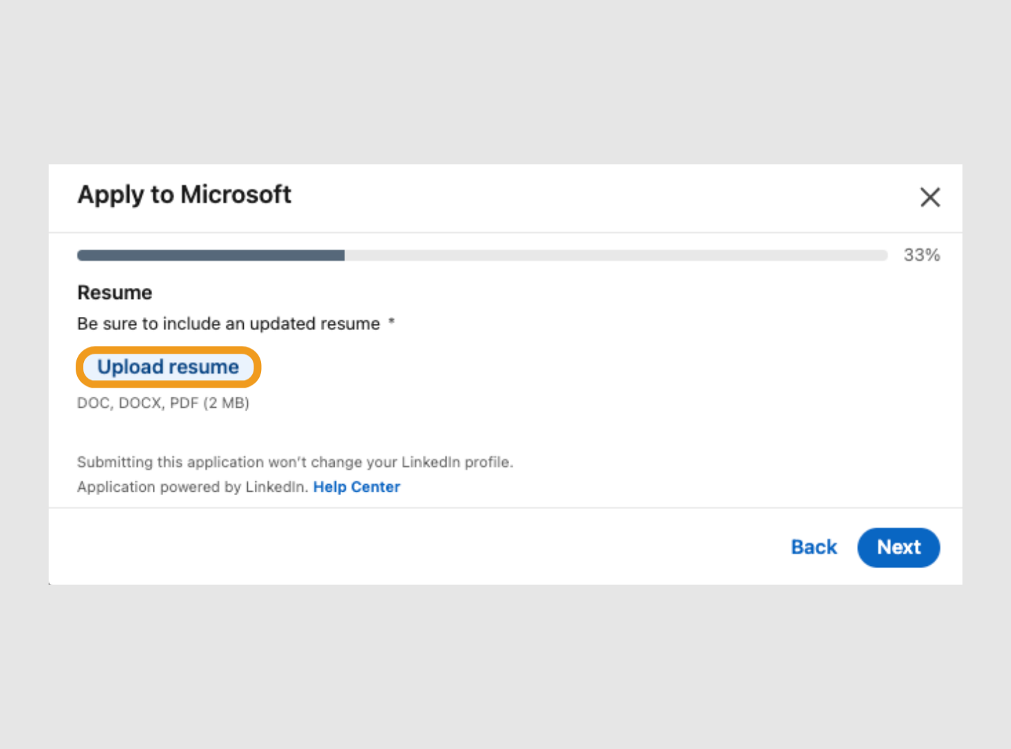Click the application progress bar
The height and width of the screenshot is (749, 1011).
coord(482,255)
